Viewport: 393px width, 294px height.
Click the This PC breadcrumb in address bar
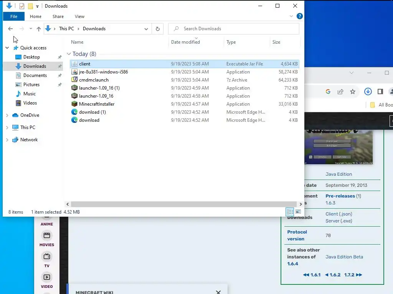[x=66, y=29]
